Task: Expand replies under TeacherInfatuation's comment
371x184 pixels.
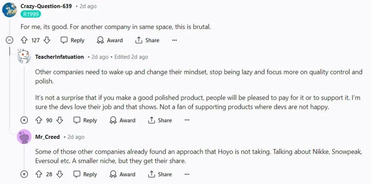Action: [24, 120]
